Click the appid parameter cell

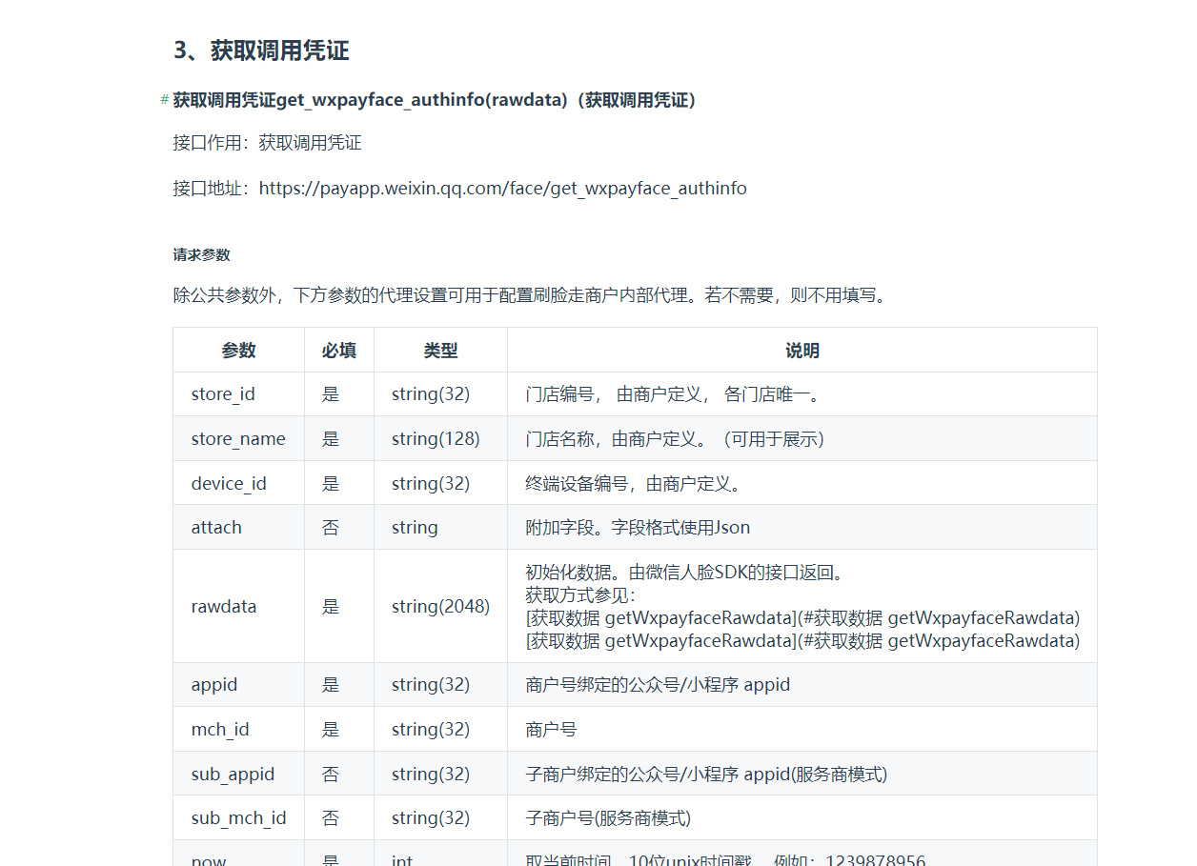(238, 685)
